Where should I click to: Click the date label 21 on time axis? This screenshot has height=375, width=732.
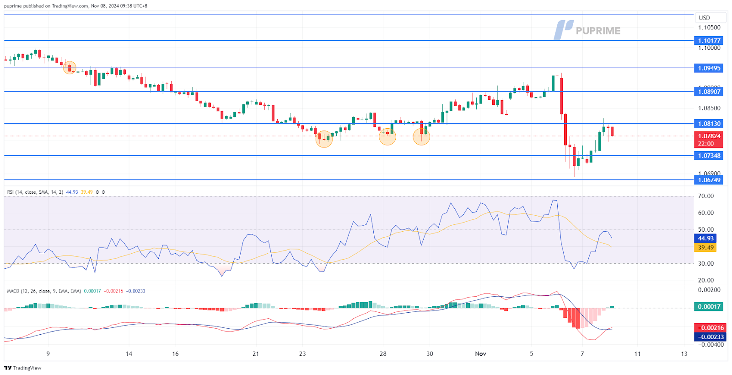(255, 354)
